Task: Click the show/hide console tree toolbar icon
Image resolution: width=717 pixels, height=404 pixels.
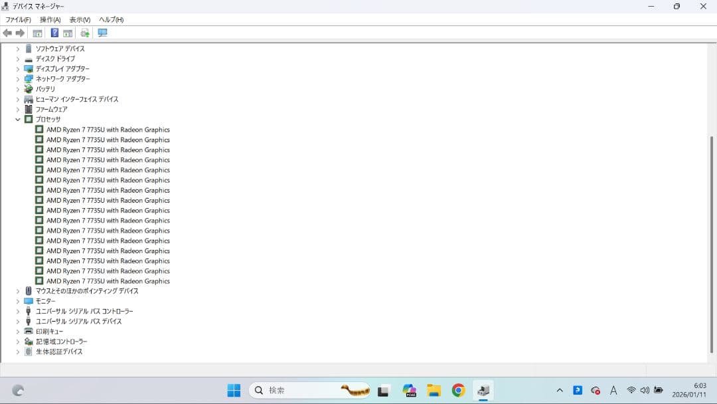Action: click(x=37, y=33)
